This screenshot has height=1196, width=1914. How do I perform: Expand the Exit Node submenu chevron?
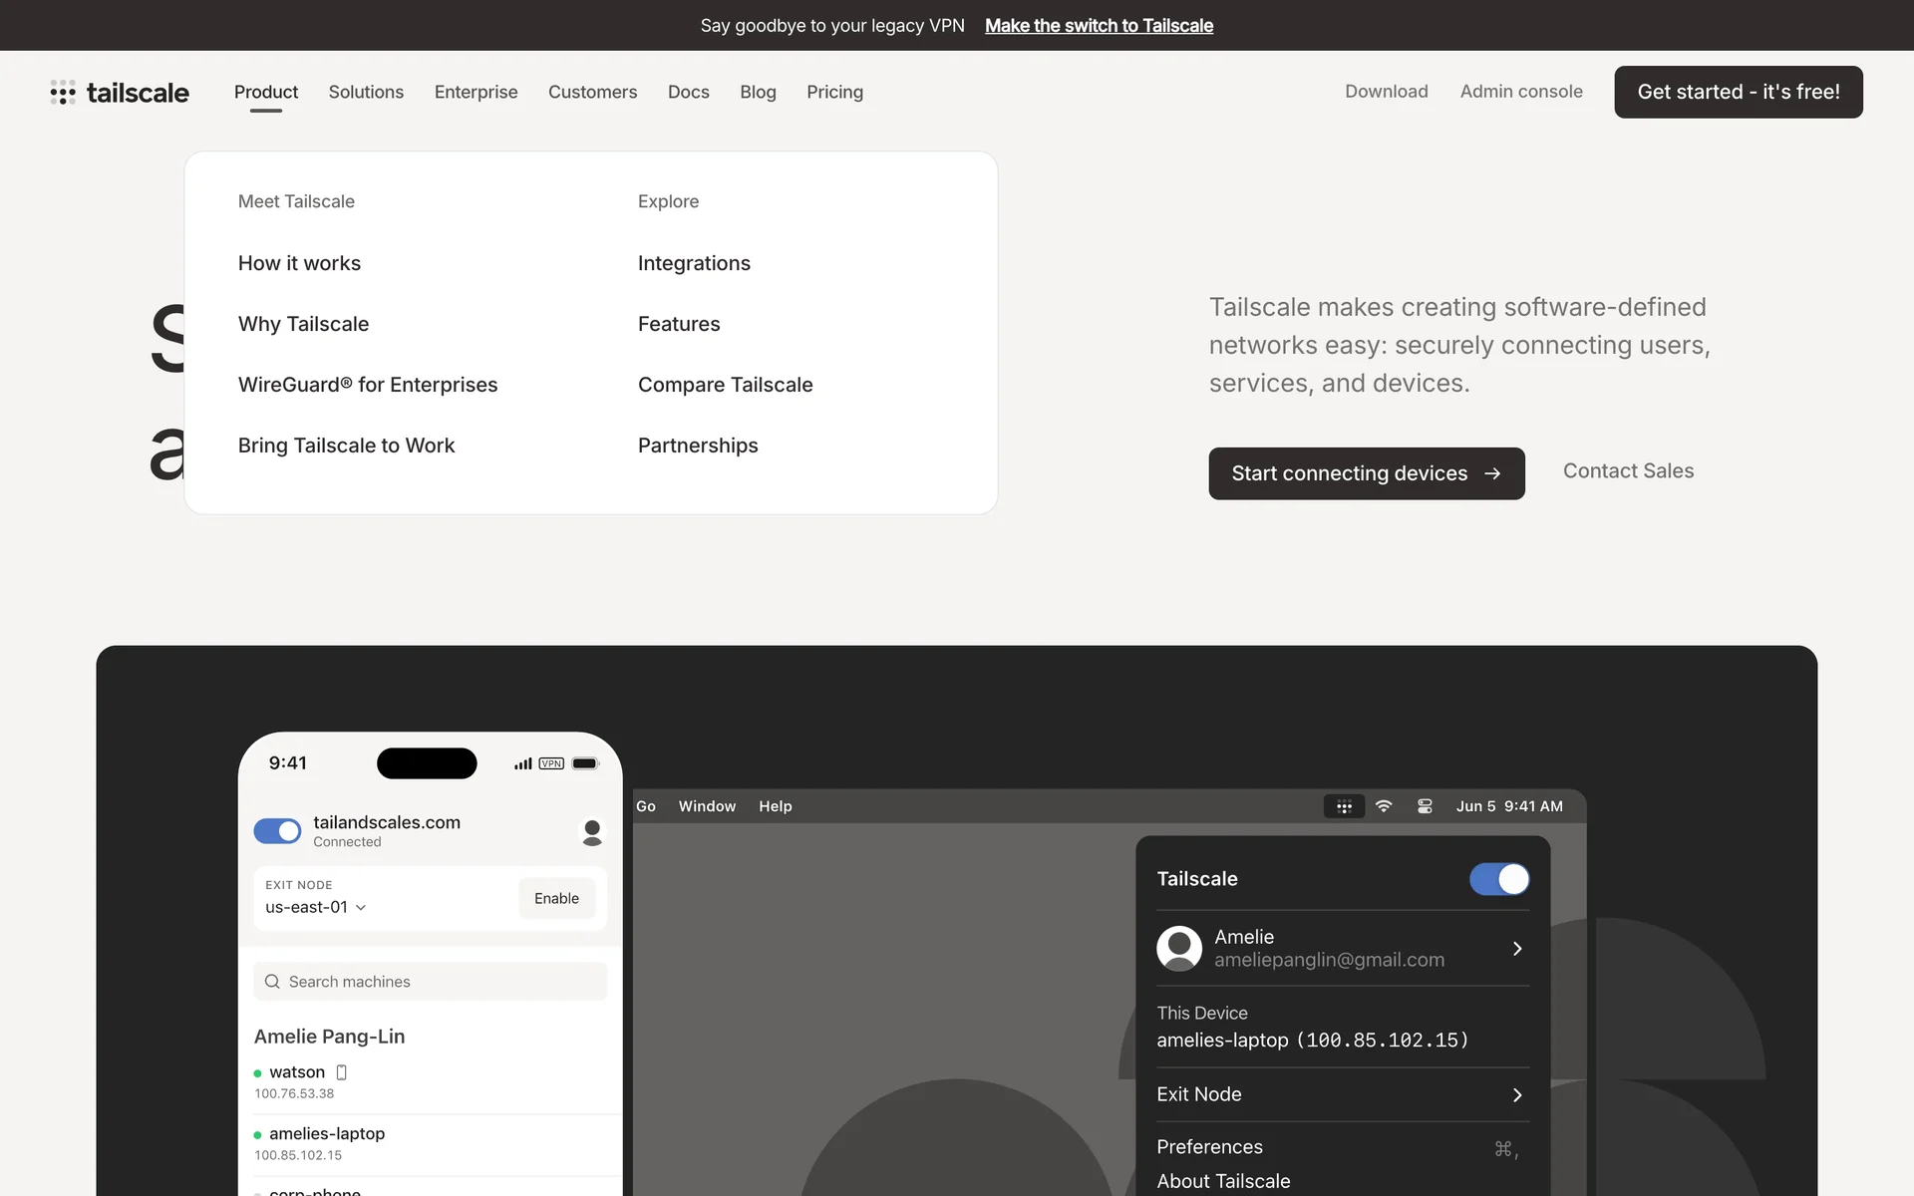point(1517,1095)
